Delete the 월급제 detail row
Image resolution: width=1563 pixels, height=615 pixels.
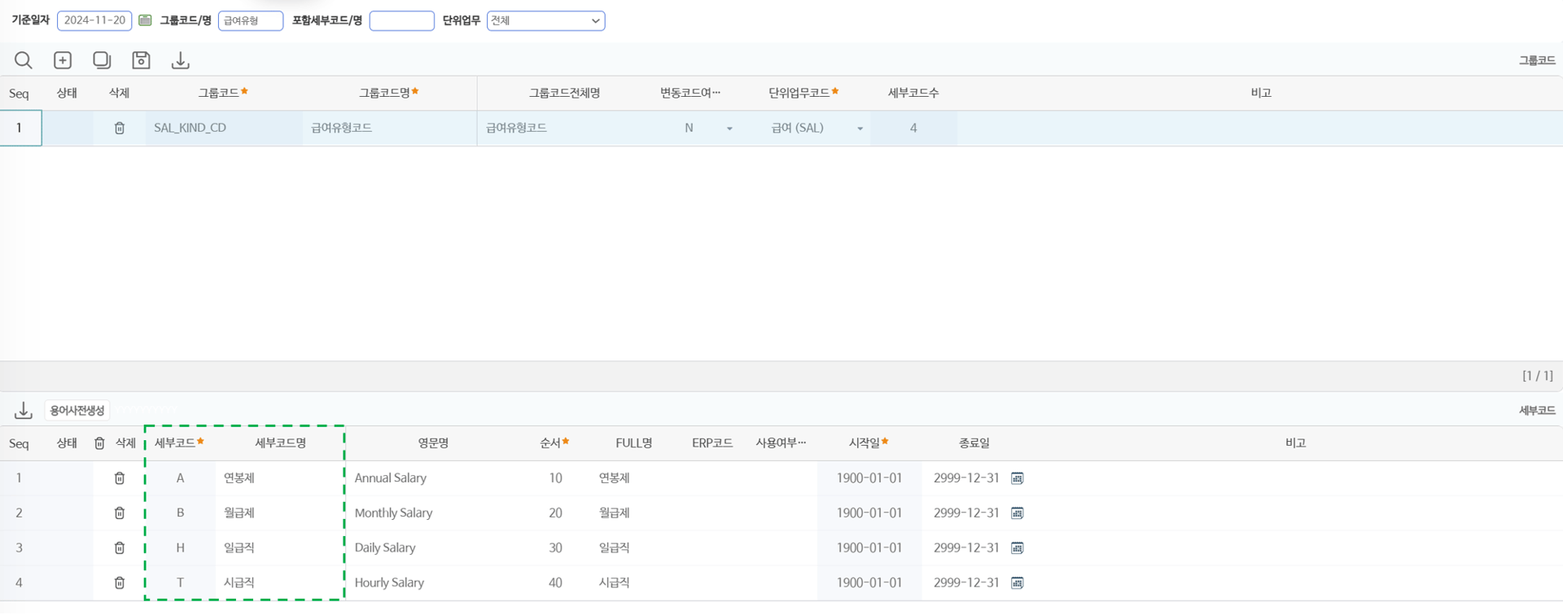(x=120, y=513)
